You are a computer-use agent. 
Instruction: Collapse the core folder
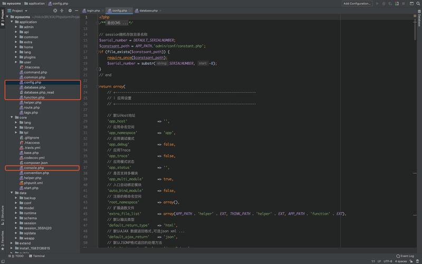pyautogui.click(x=12, y=117)
